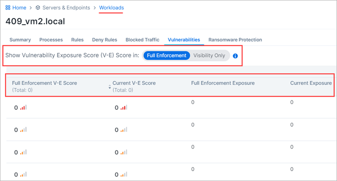Click orange severity bars in third row Full Enforcement score
The height and width of the screenshot is (181, 337).
point(24,152)
